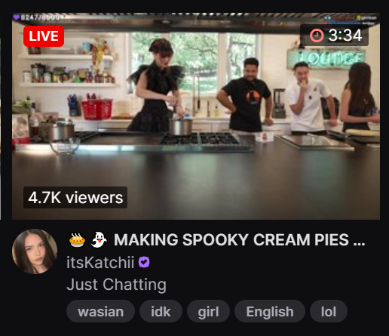Click the man in white shirt in preview
Image resolution: width=389 pixels, height=336 pixels.
pos(309,98)
